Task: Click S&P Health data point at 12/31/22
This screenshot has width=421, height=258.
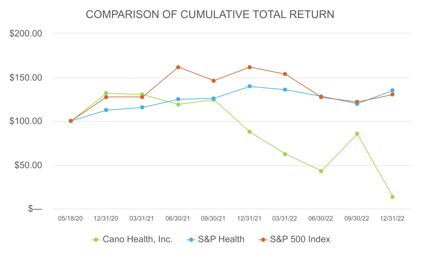Action: tap(392, 90)
